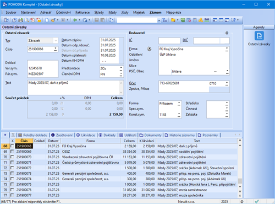
Task: Tick the checkbox for row 251900070
Action: tap(12, 157)
